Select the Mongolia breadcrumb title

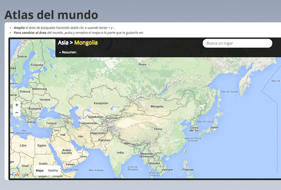click(x=86, y=43)
